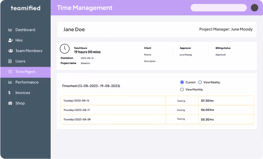The height and width of the screenshot is (159, 263).
Task: Click Coding cell in the 2023-08-15 row
Action: 182,100
